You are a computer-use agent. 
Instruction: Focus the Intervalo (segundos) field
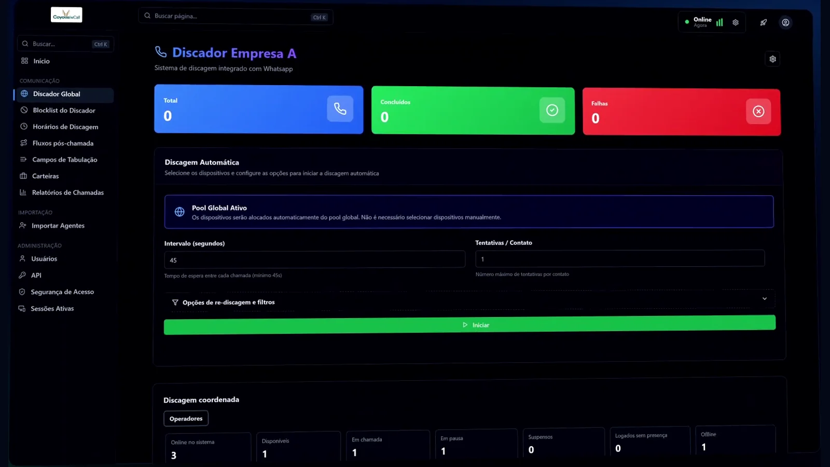coord(315,259)
